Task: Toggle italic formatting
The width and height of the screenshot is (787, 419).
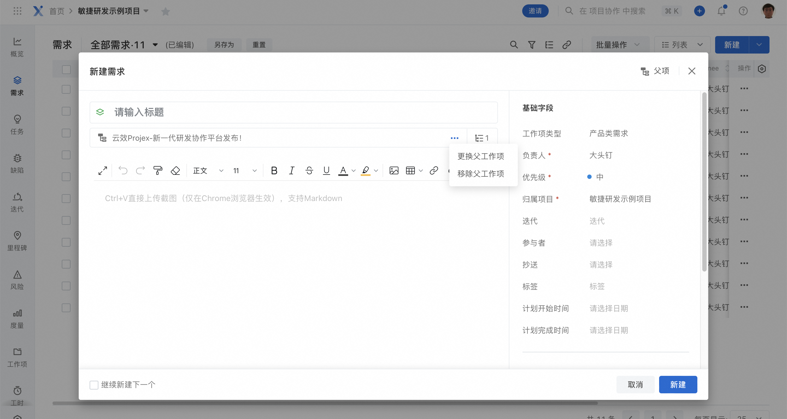Action: click(292, 170)
